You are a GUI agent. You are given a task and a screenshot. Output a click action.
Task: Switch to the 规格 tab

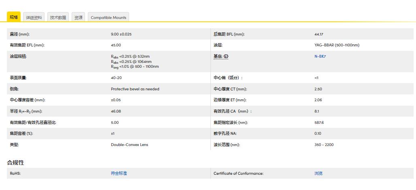click(14, 17)
